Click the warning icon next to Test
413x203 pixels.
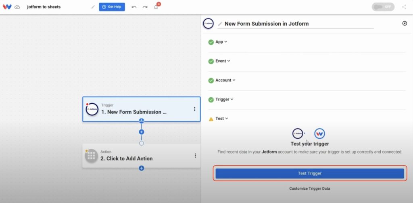click(x=211, y=119)
